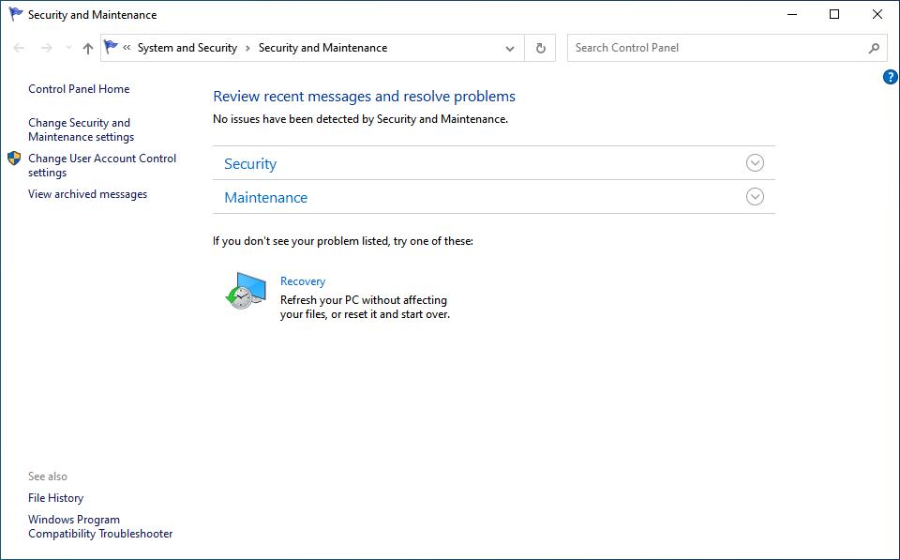The height and width of the screenshot is (560, 900).
Task: Open Change Security and Maintenance settings
Action: click(x=81, y=129)
